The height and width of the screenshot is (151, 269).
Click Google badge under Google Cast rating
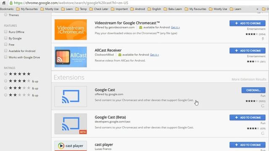point(263,106)
